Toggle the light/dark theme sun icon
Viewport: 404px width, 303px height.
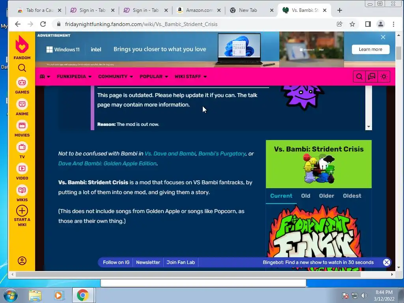tap(384, 77)
